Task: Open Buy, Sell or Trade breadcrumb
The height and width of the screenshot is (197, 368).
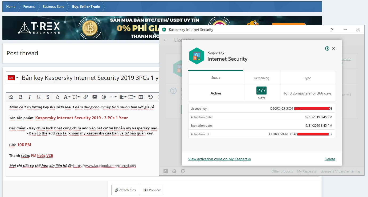Action: pyautogui.click(x=86, y=7)
